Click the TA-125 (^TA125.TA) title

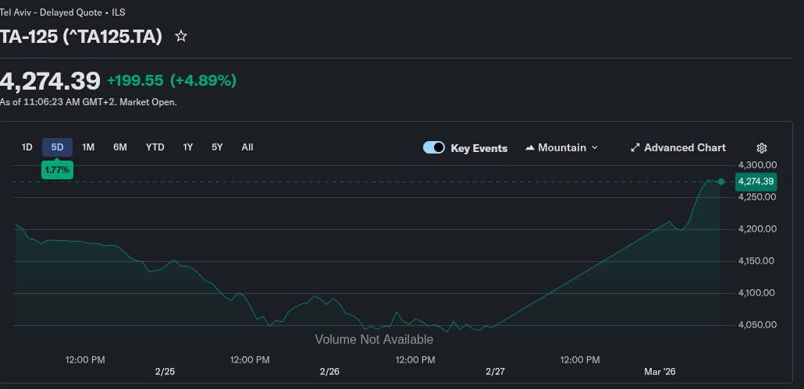pos(80,37)
